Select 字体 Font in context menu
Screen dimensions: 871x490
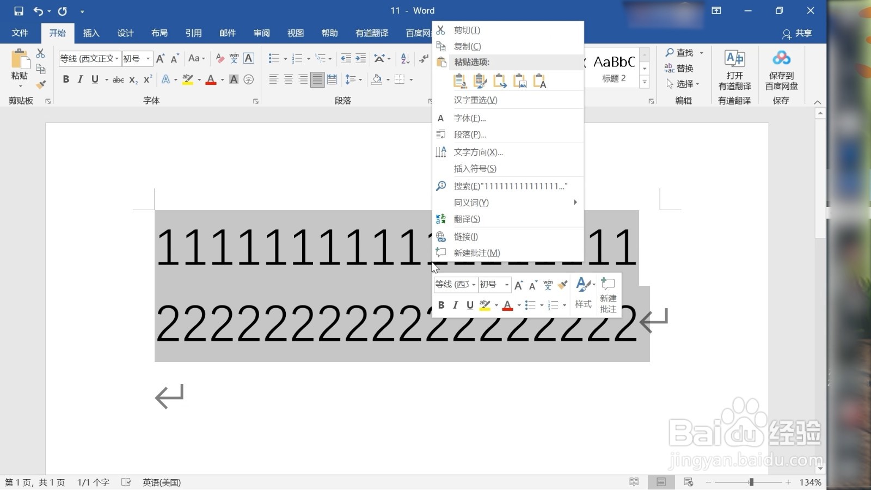click(508, 118)
